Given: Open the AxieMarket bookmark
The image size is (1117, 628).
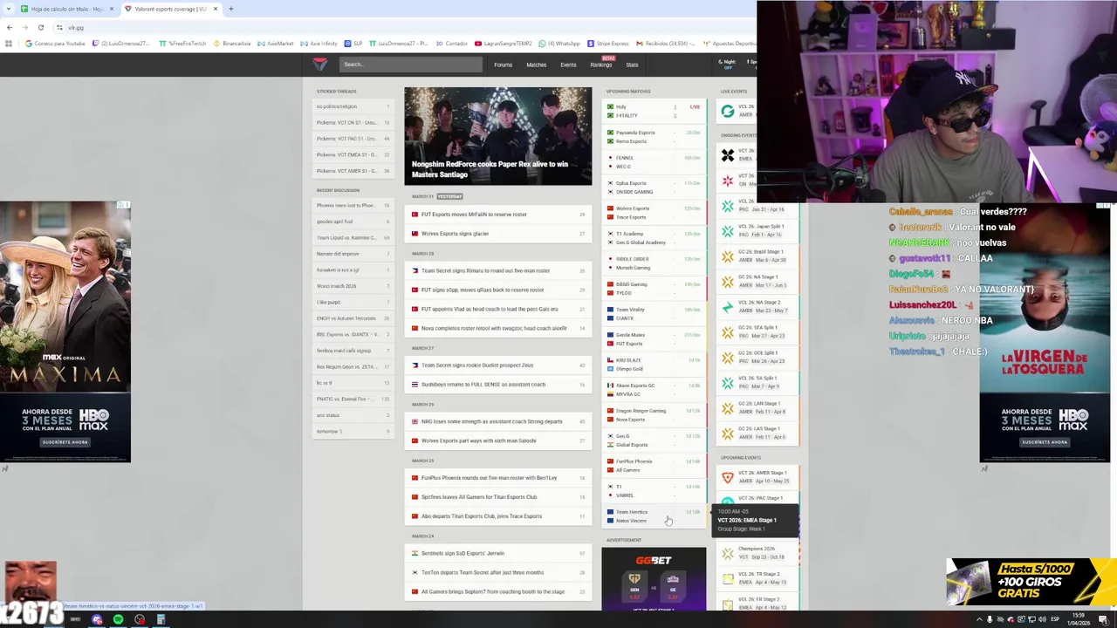Looking at the screenshot, I should [276, 43].
